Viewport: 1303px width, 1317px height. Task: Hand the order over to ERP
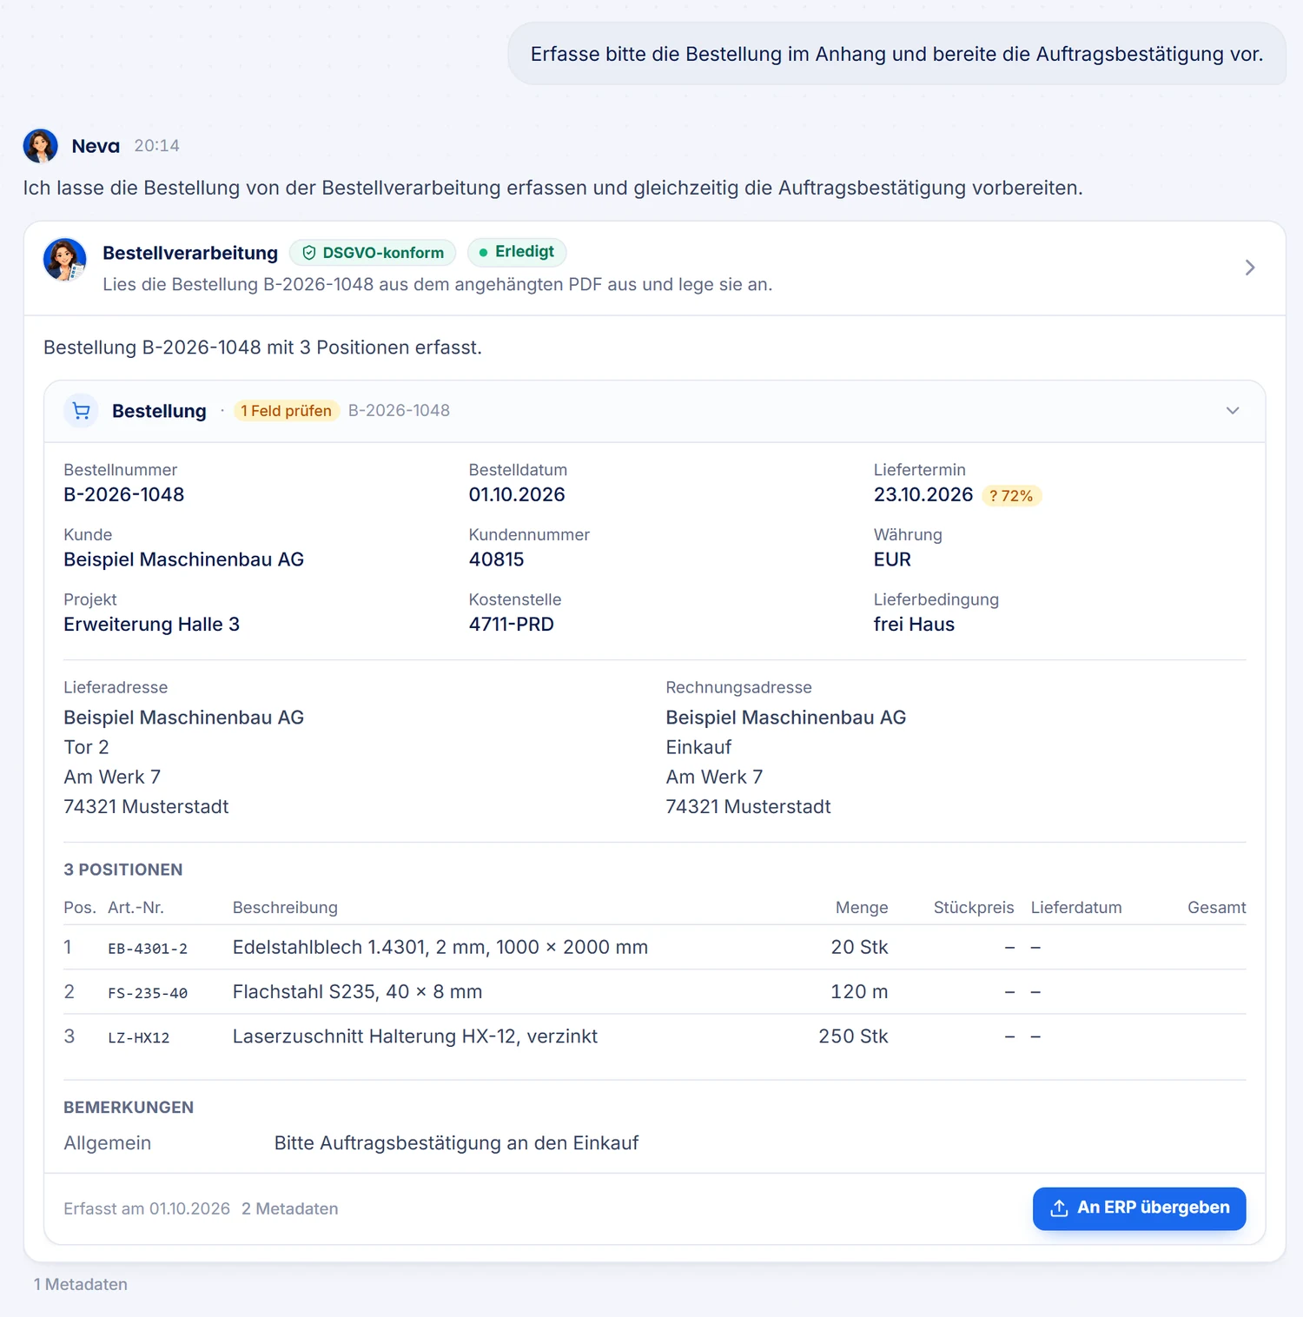click(1139, 1208)
